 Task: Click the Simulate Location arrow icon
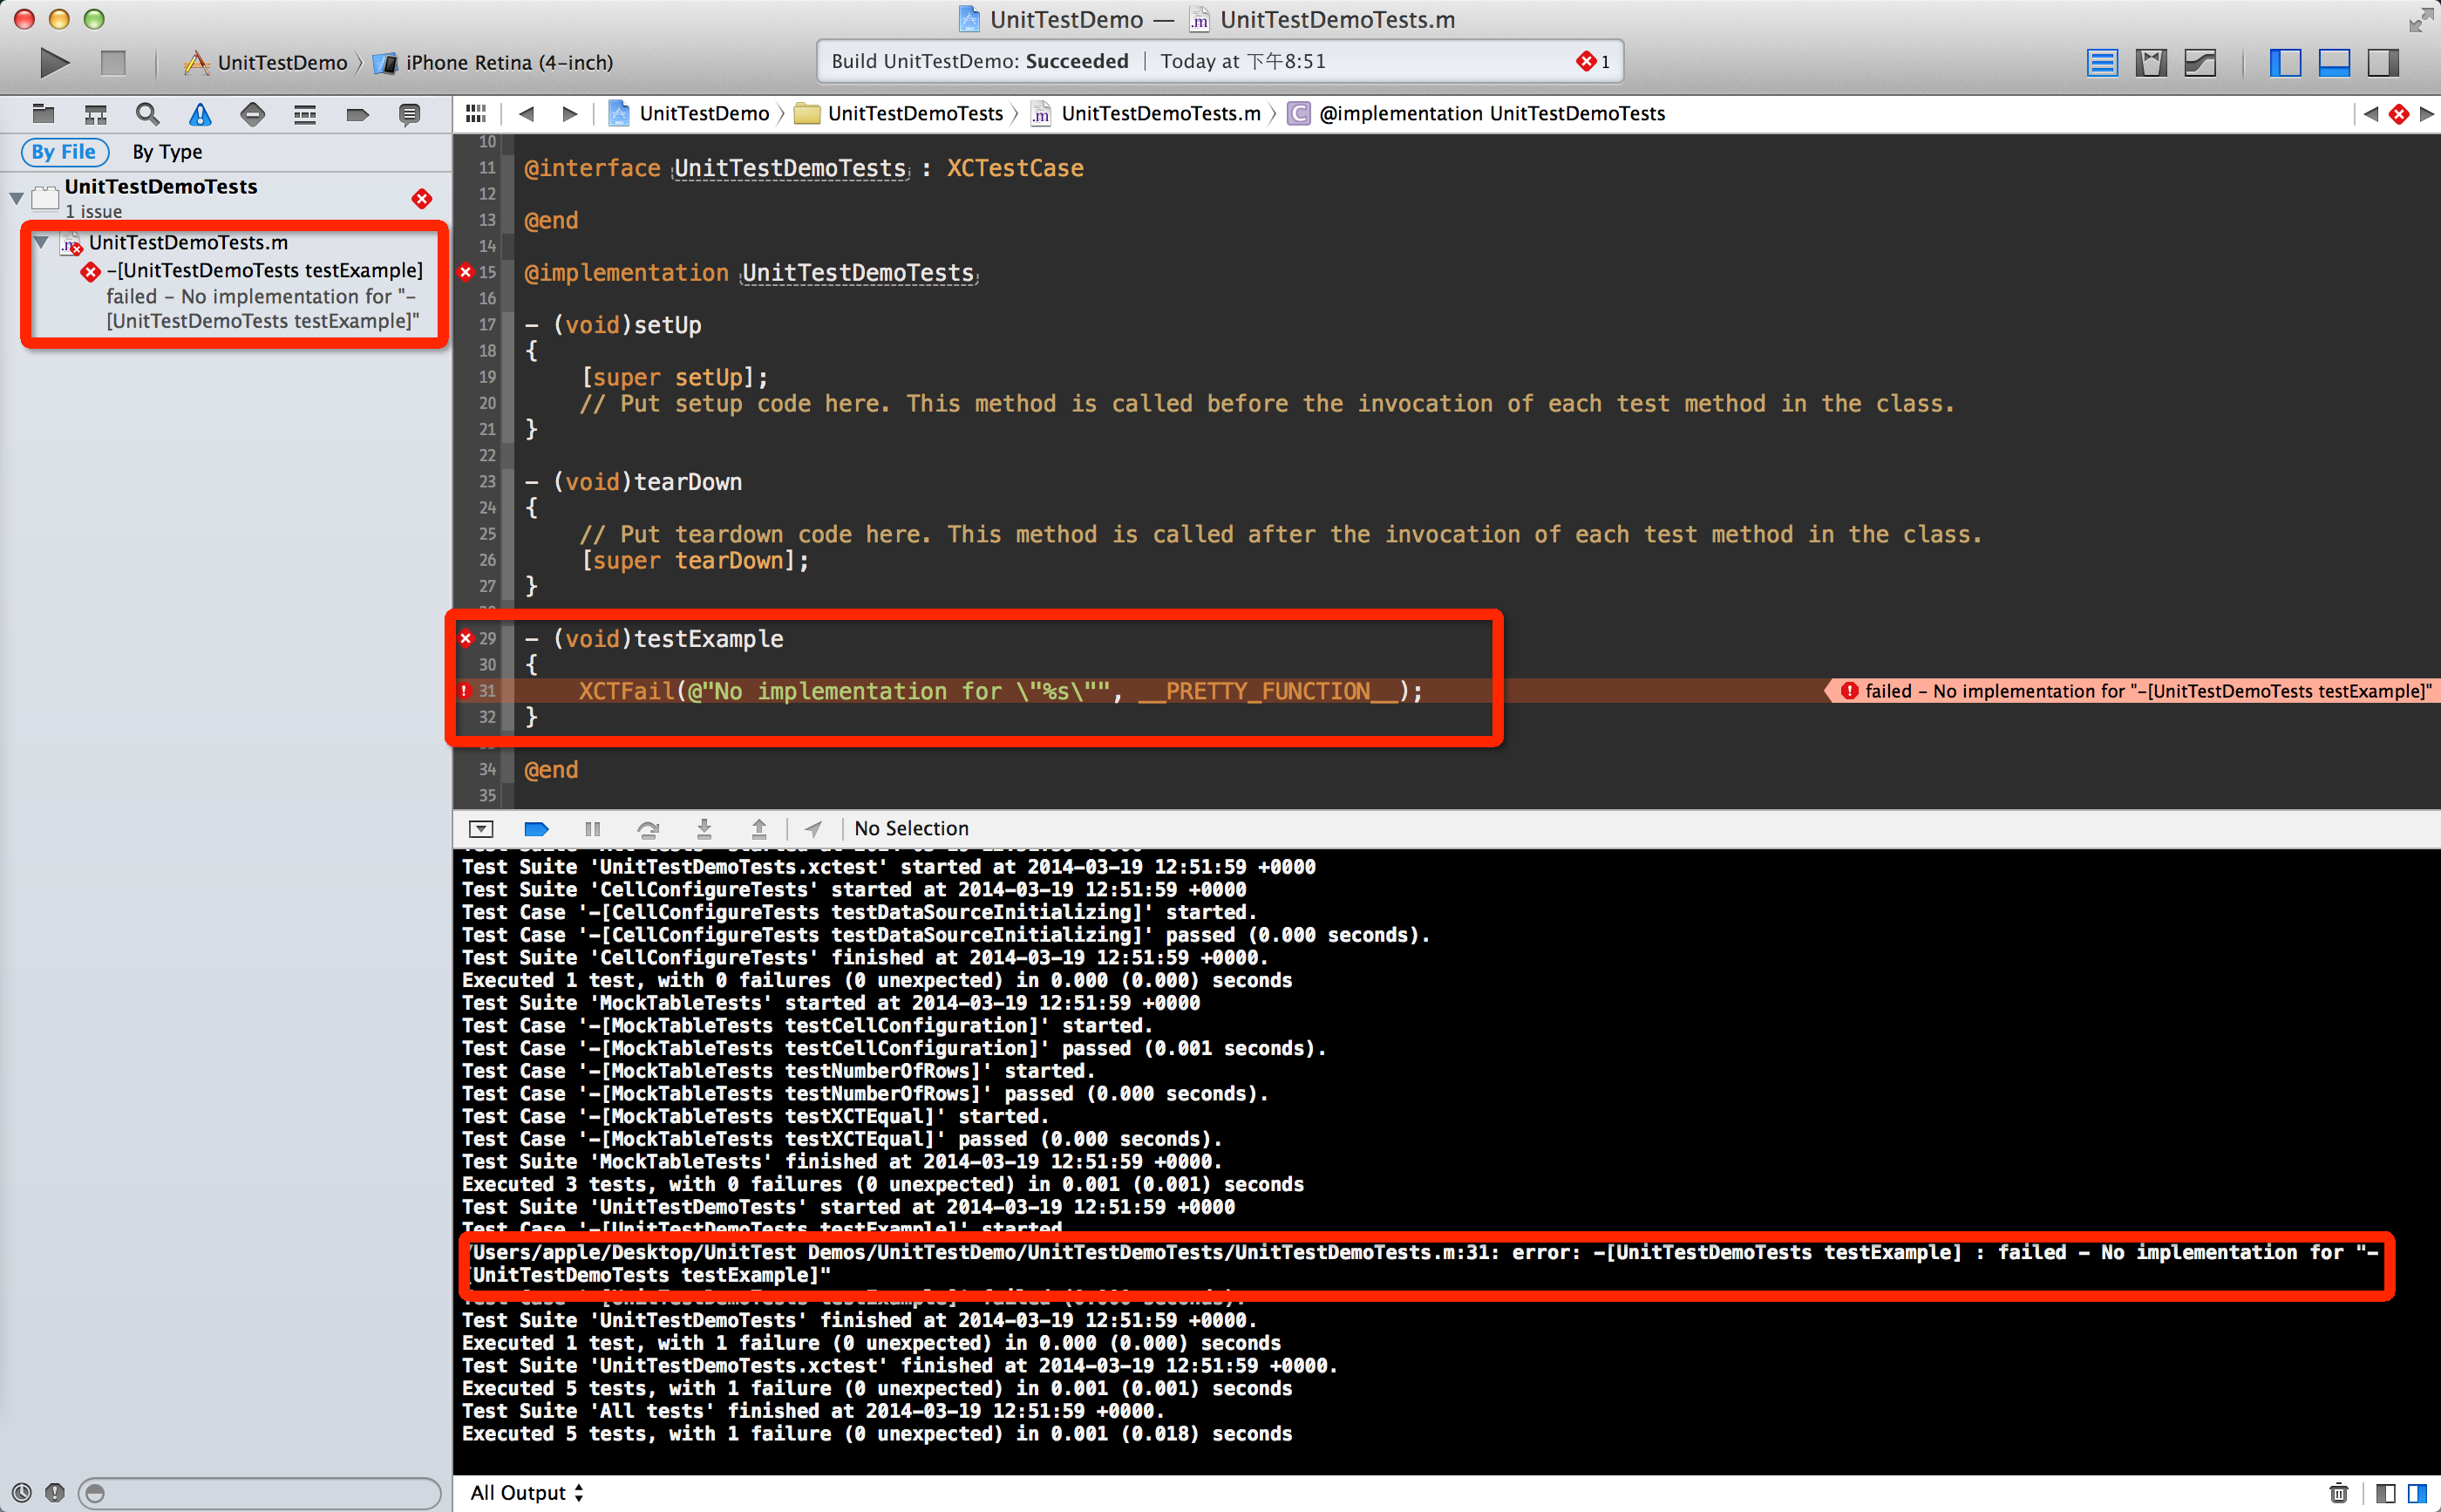tap(813, 829)
